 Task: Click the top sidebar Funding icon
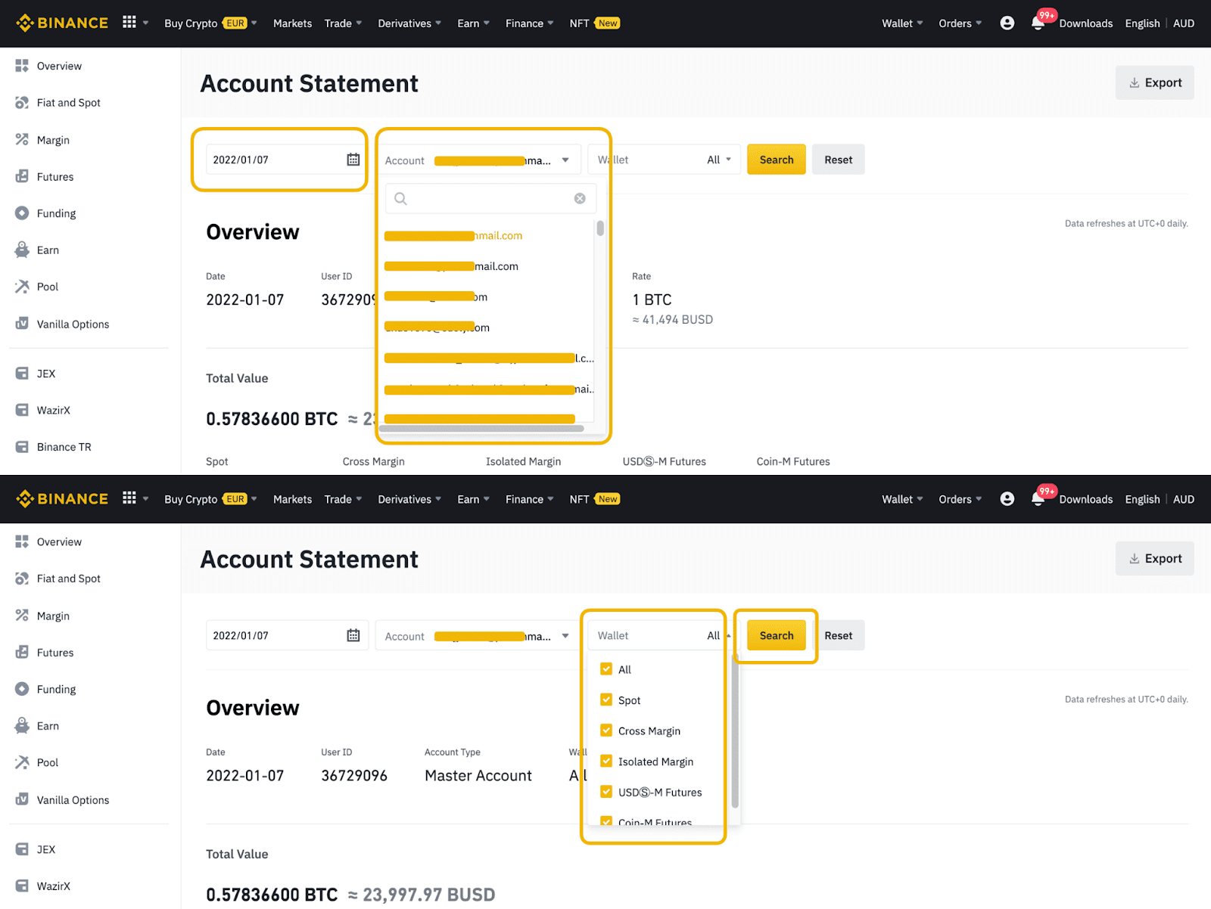[x=22, y=213]
